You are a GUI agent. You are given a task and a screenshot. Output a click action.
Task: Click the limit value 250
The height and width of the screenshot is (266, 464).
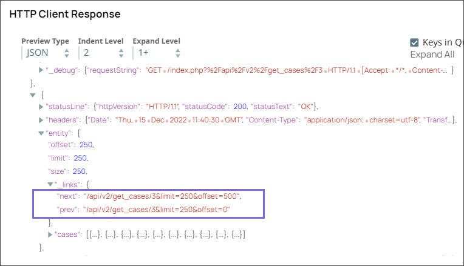coord(80,158)
